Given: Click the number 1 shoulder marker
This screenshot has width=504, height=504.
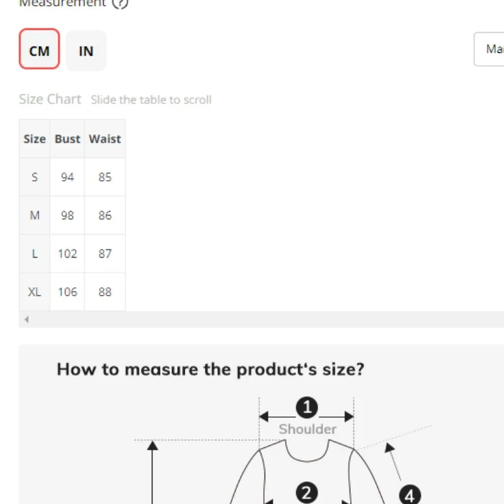Looking at the screenshot, I should pyautogui.click(x=307, y=408).
